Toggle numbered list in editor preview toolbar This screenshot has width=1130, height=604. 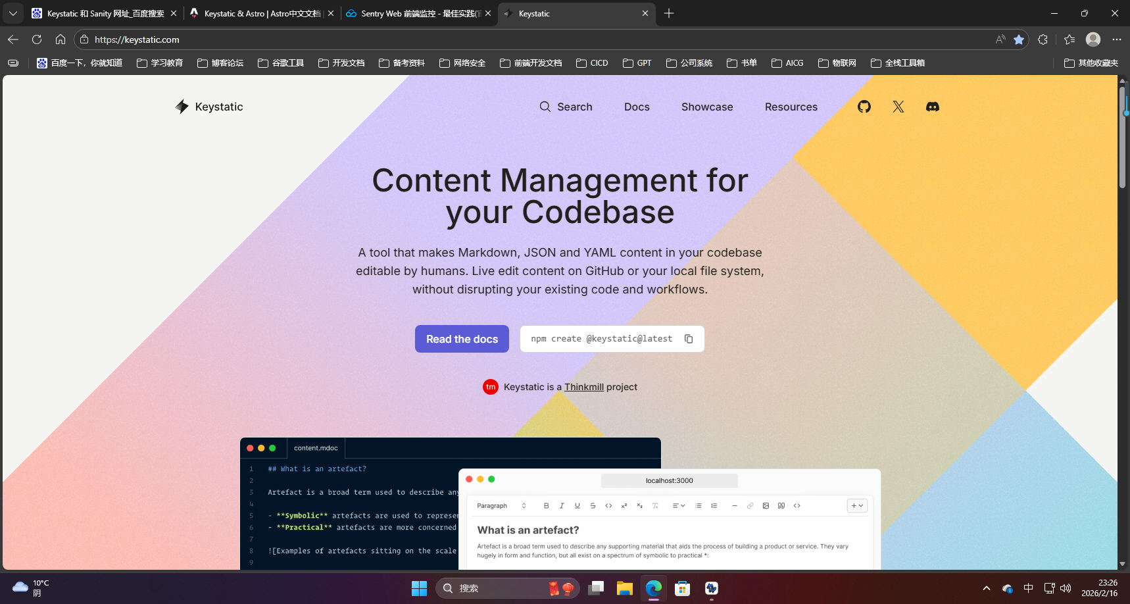[714, 506]
